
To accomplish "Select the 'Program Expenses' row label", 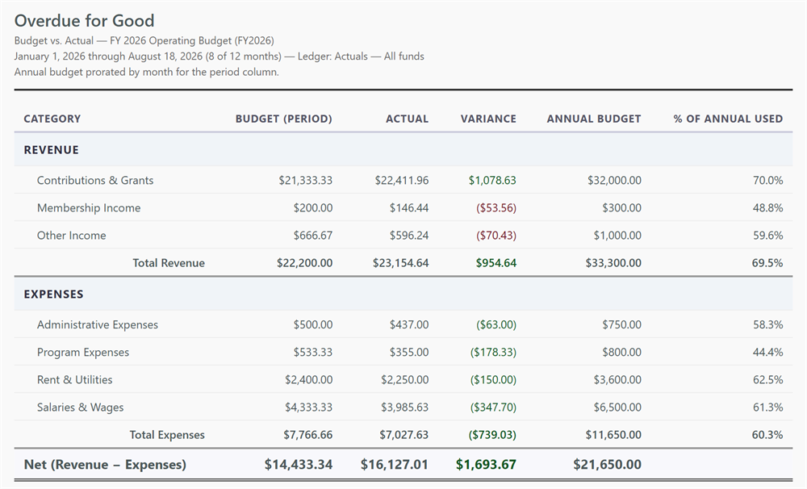I will coord(83,352).
